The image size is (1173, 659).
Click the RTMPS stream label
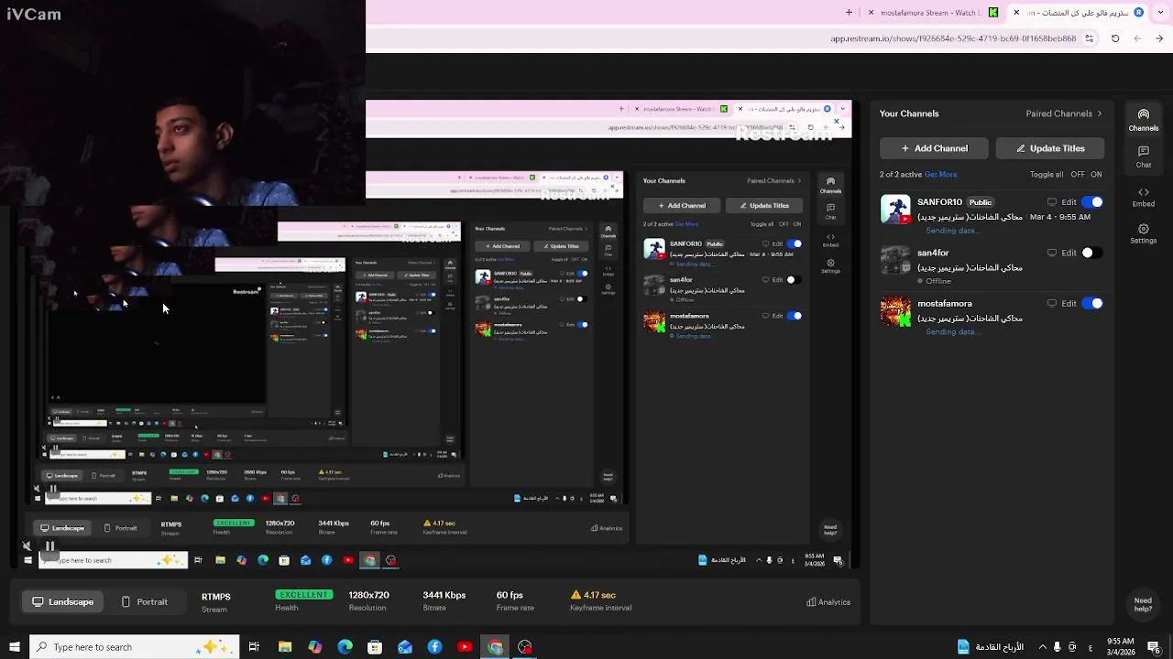[215, 597]
